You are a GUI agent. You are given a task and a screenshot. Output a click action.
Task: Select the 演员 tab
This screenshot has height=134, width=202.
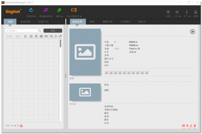(x=92, y=21)
